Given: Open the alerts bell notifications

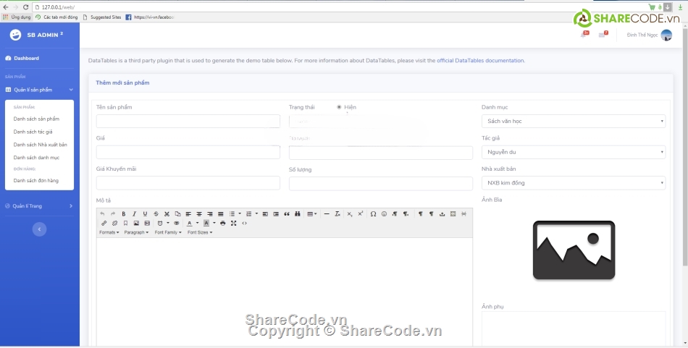Looking at the screenshot, I should point(584,35).
